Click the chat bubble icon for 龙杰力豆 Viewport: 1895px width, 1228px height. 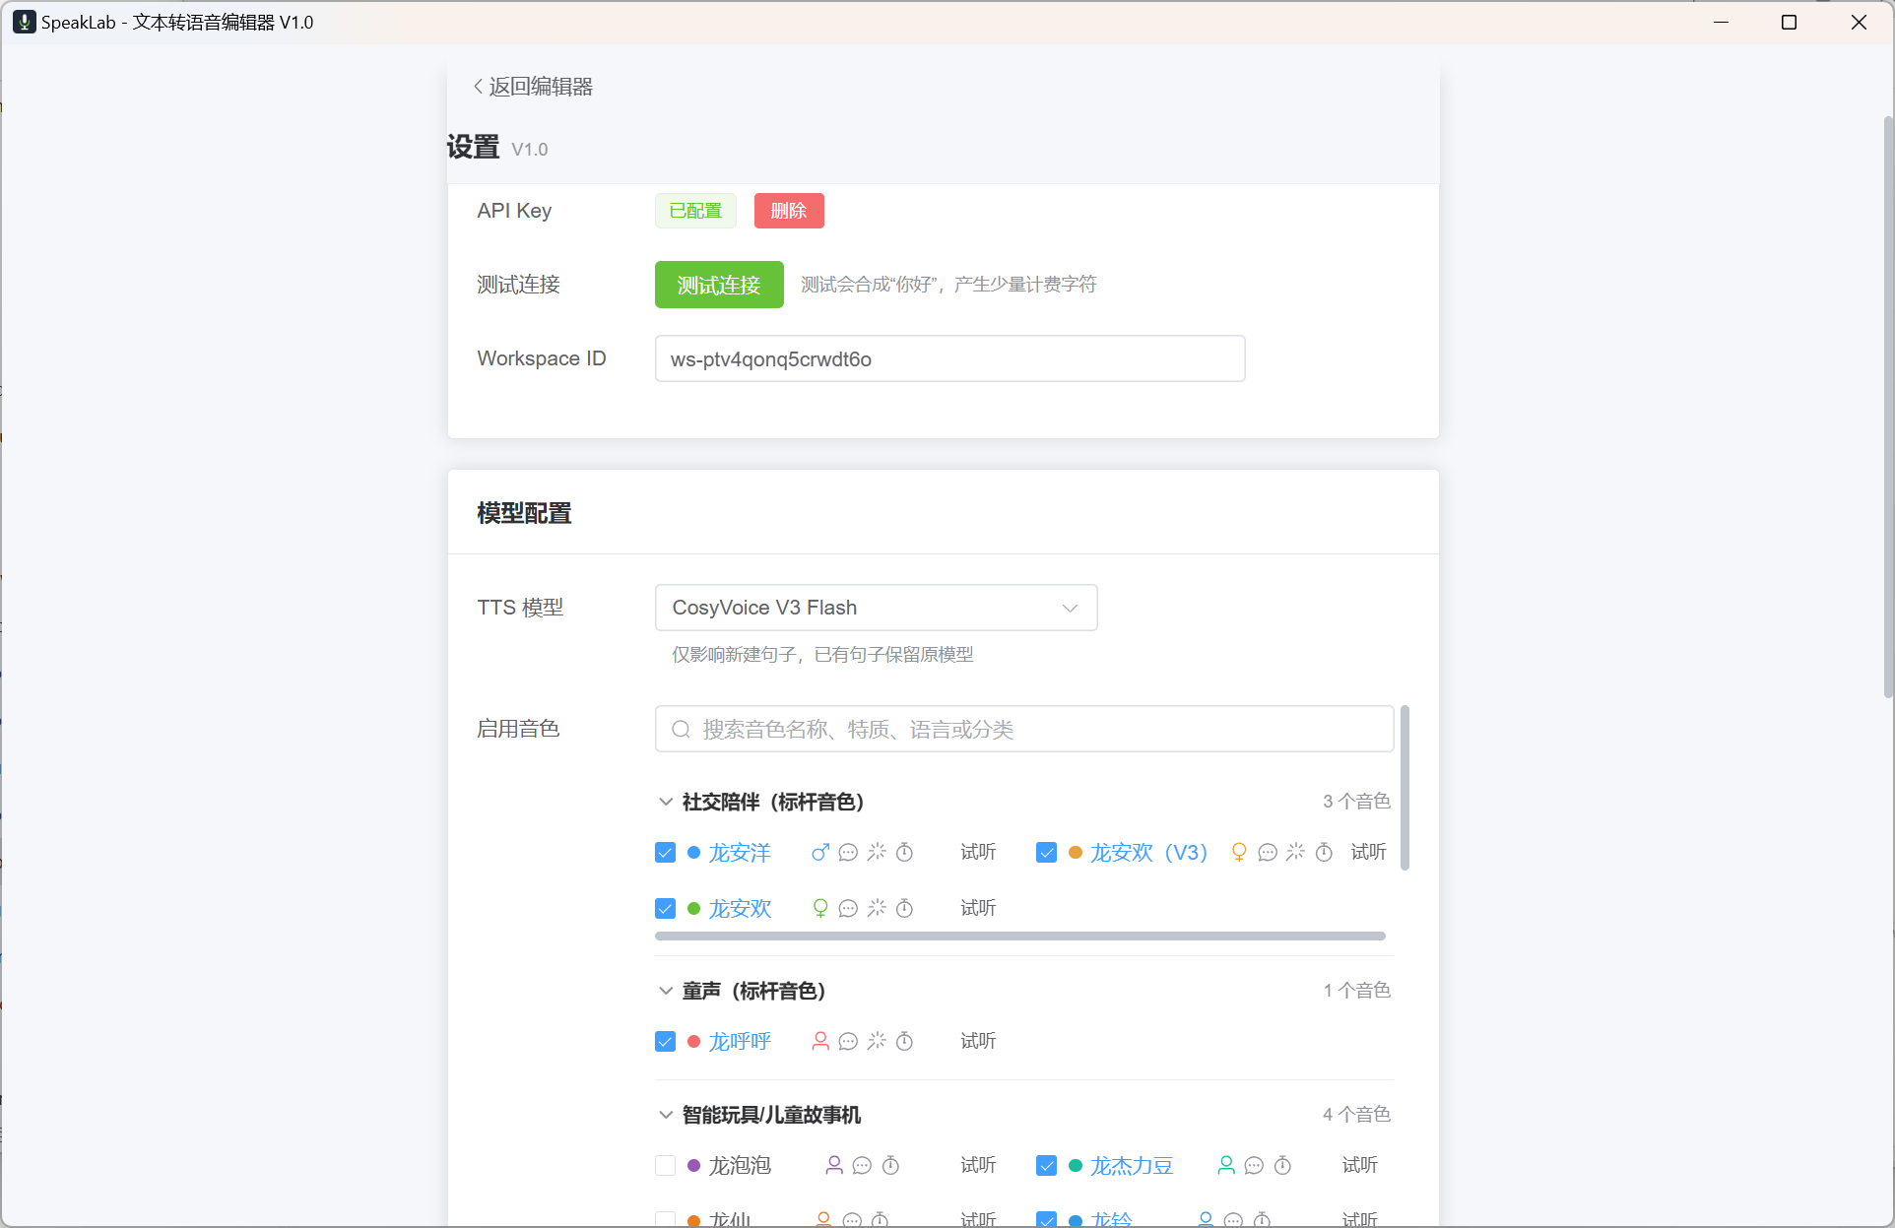(x=1254, y=1166)
